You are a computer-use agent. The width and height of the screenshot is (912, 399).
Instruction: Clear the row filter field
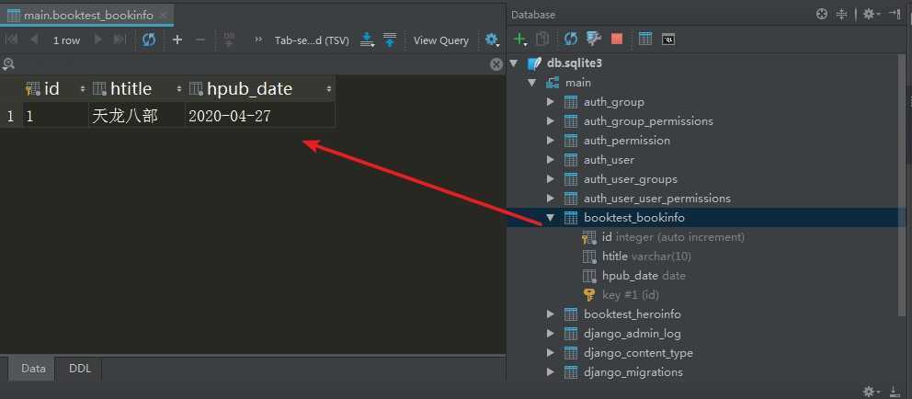(496, 64)
